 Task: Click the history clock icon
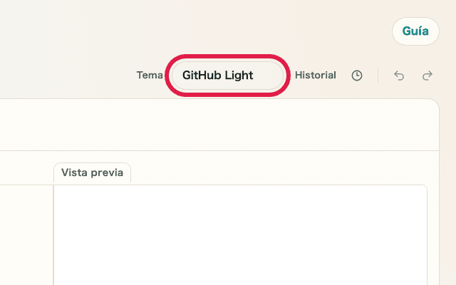click(x=357, y=75)
